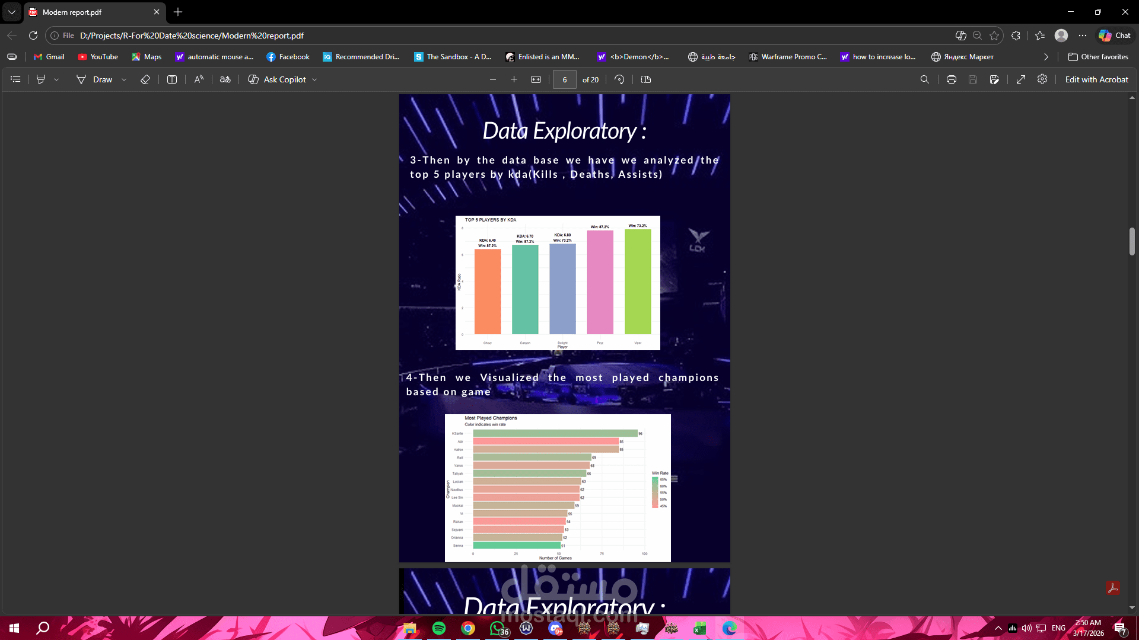The height and width of the screenshot is (640, 1139).
Task: Open the table of contents panel
Action: (x=15, y=79)
